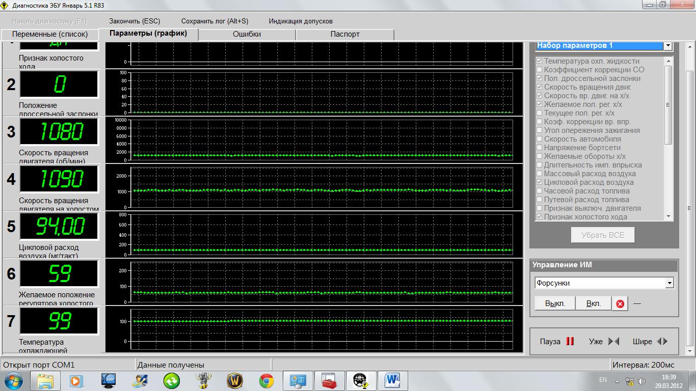Viewport: 696px width, 391px height.
Task: Widen the graph with the Шире arrows
Action: click(x=662, y=342)
